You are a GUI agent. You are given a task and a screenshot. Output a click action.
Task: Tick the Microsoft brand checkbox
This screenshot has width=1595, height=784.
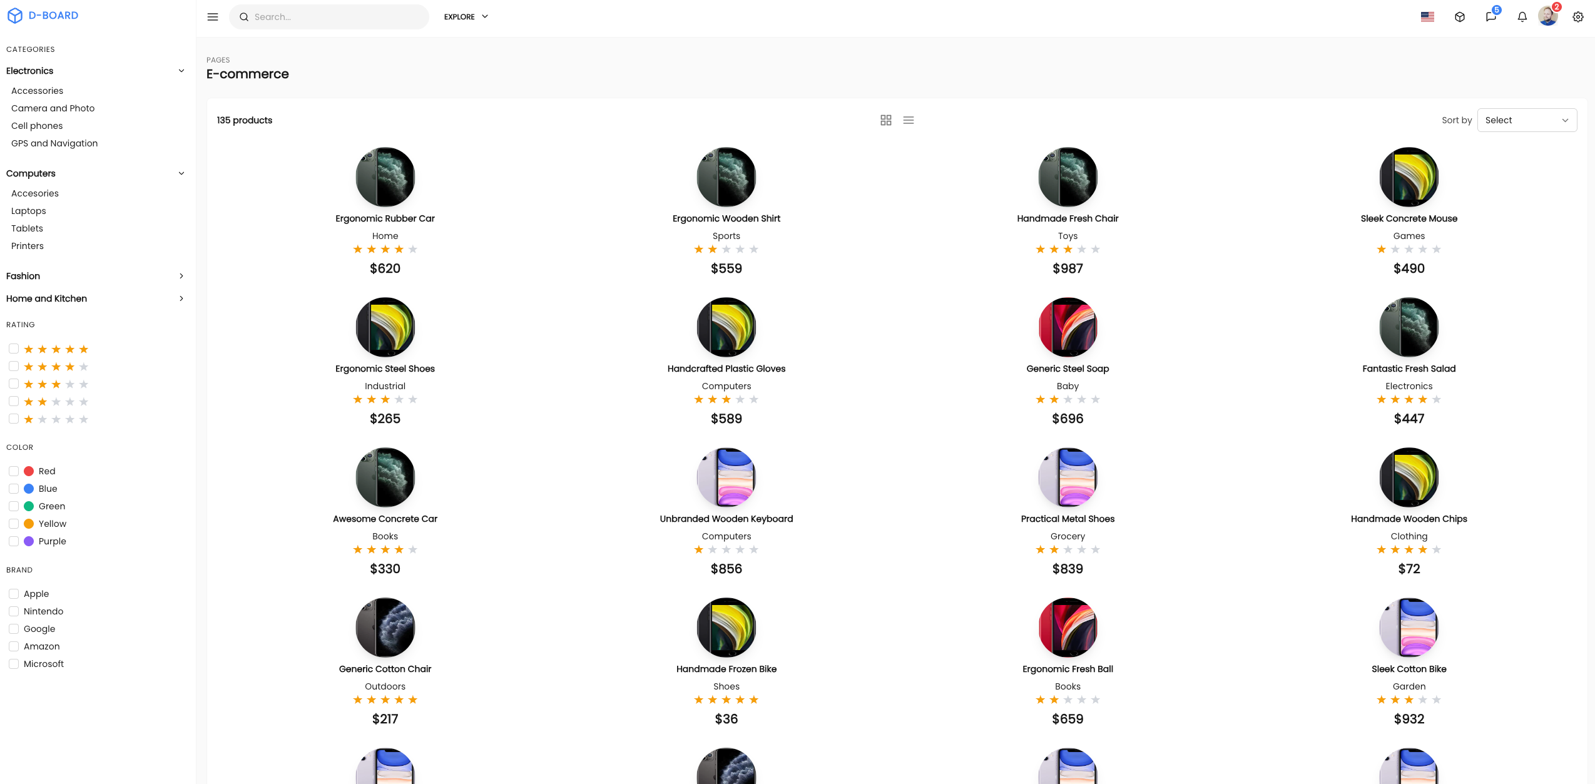[x=14, y=664]
